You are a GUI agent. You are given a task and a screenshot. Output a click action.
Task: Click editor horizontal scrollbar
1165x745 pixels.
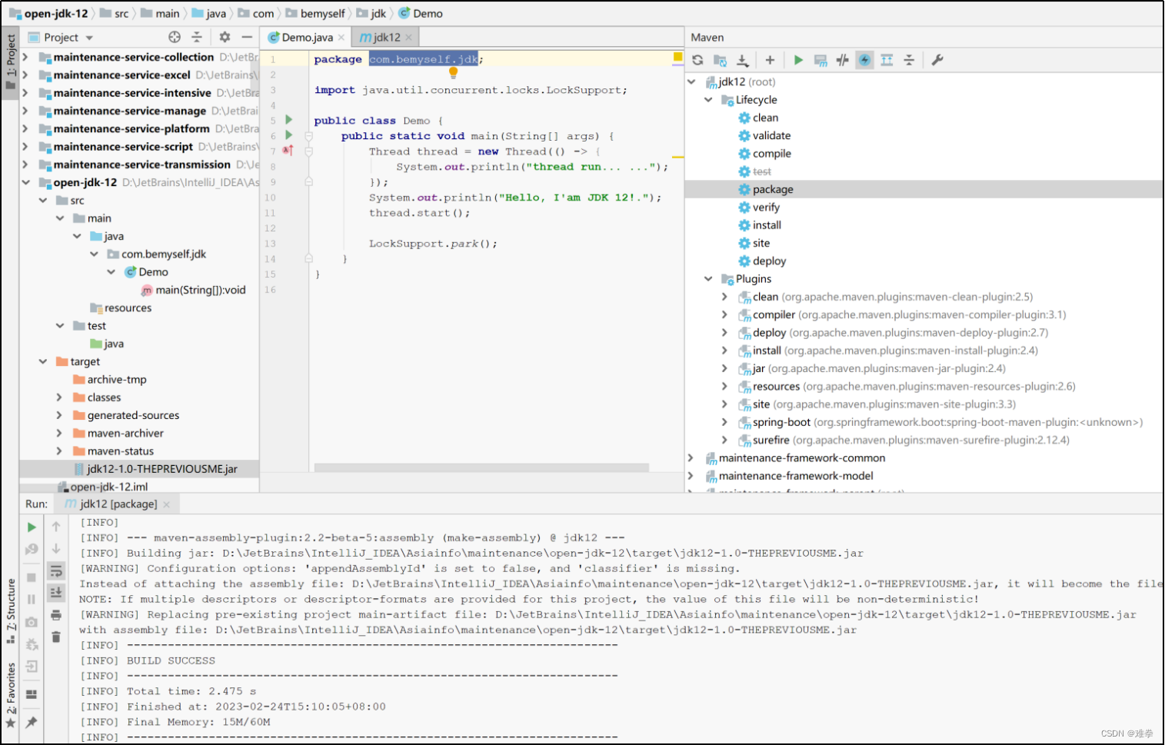pyautogui.click(x=481, y=467)
